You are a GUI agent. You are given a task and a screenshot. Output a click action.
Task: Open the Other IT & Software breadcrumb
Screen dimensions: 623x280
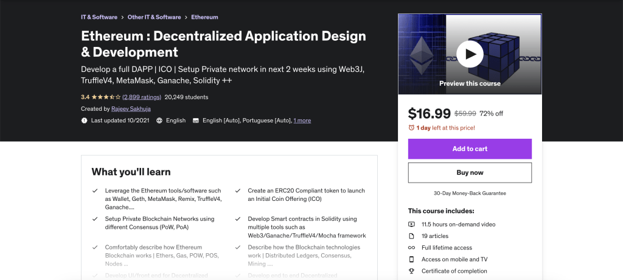click(154, 17)
